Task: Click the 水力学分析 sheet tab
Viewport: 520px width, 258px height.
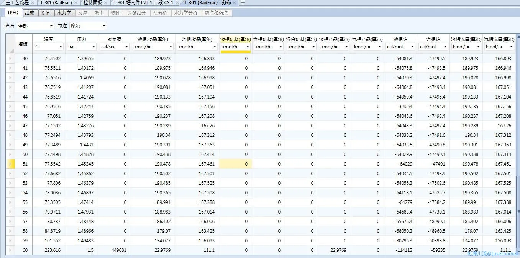Action: (186, 13)
